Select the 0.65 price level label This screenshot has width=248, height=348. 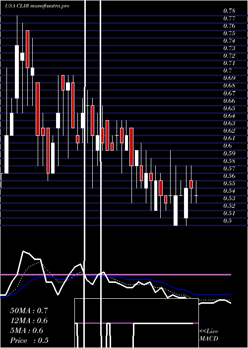(x=229, y=108)
